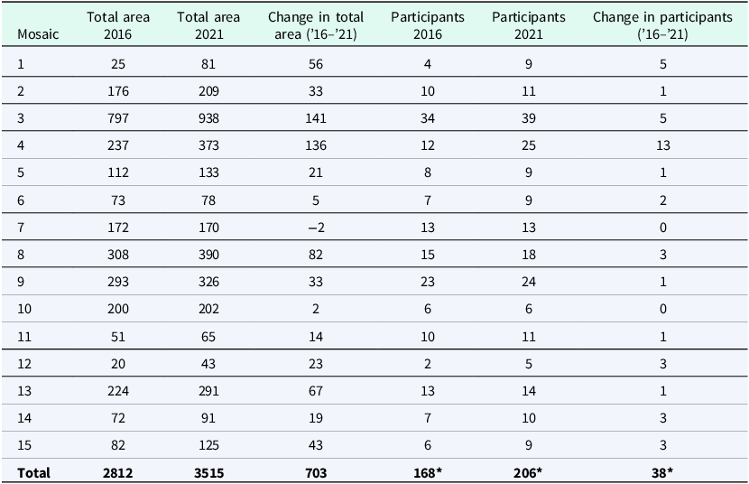Image resolution: width=749 pixels, height=484 pixels.
Task: Select the 38* change total cell
Action: pos(662,473)
